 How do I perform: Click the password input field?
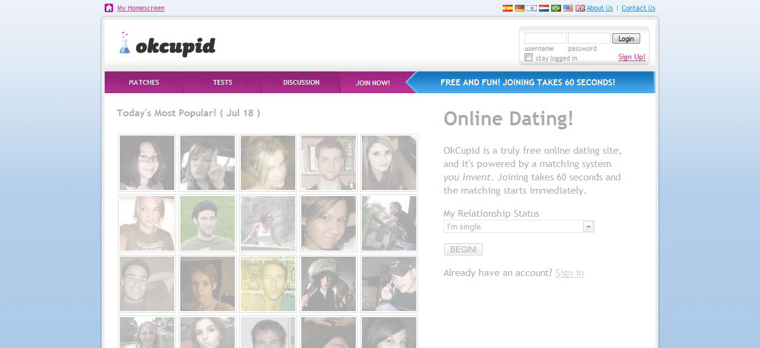tap(589, 39)
